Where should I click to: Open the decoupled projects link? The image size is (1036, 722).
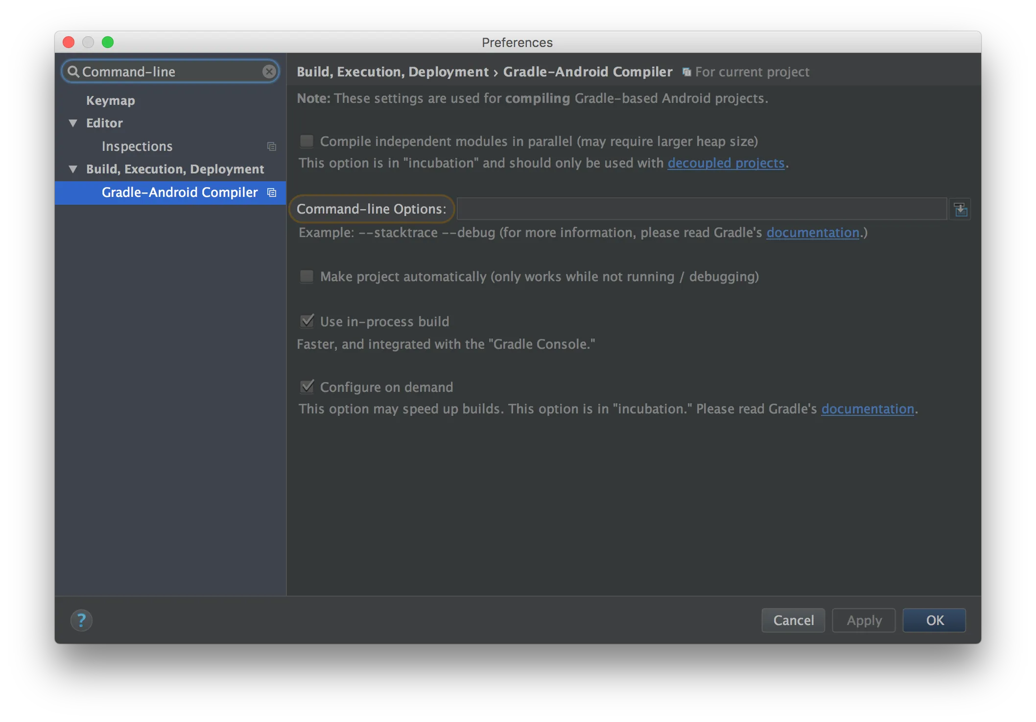point(726,163)
